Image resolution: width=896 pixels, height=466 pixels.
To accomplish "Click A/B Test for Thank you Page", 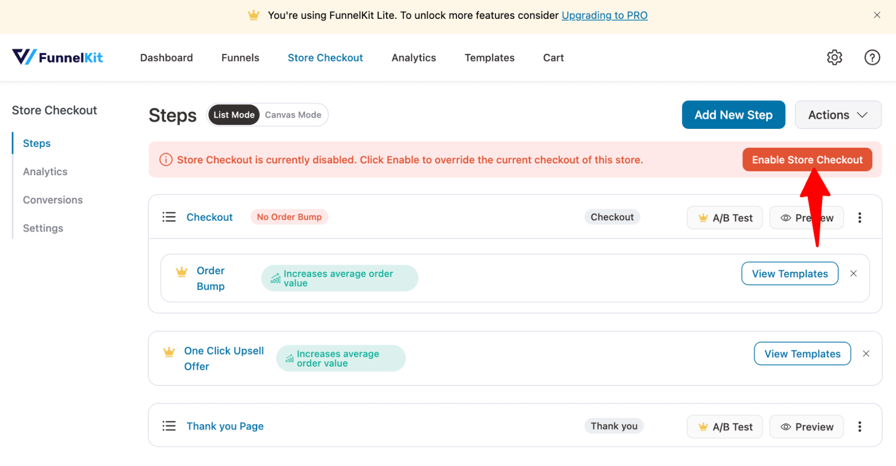I will click(725, 427).
